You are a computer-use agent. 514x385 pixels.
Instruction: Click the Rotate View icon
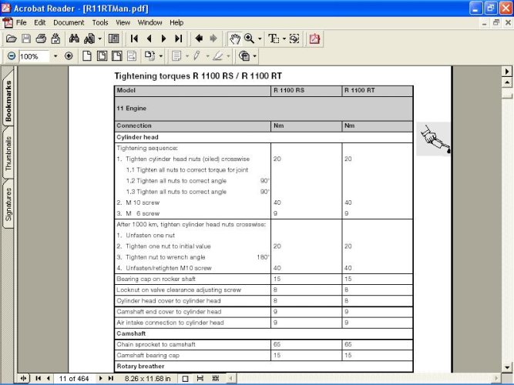(x=149, y=56)
